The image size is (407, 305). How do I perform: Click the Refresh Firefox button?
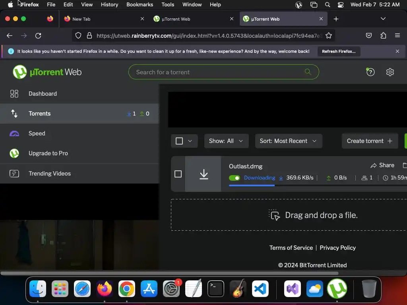(x=339, y=51)
